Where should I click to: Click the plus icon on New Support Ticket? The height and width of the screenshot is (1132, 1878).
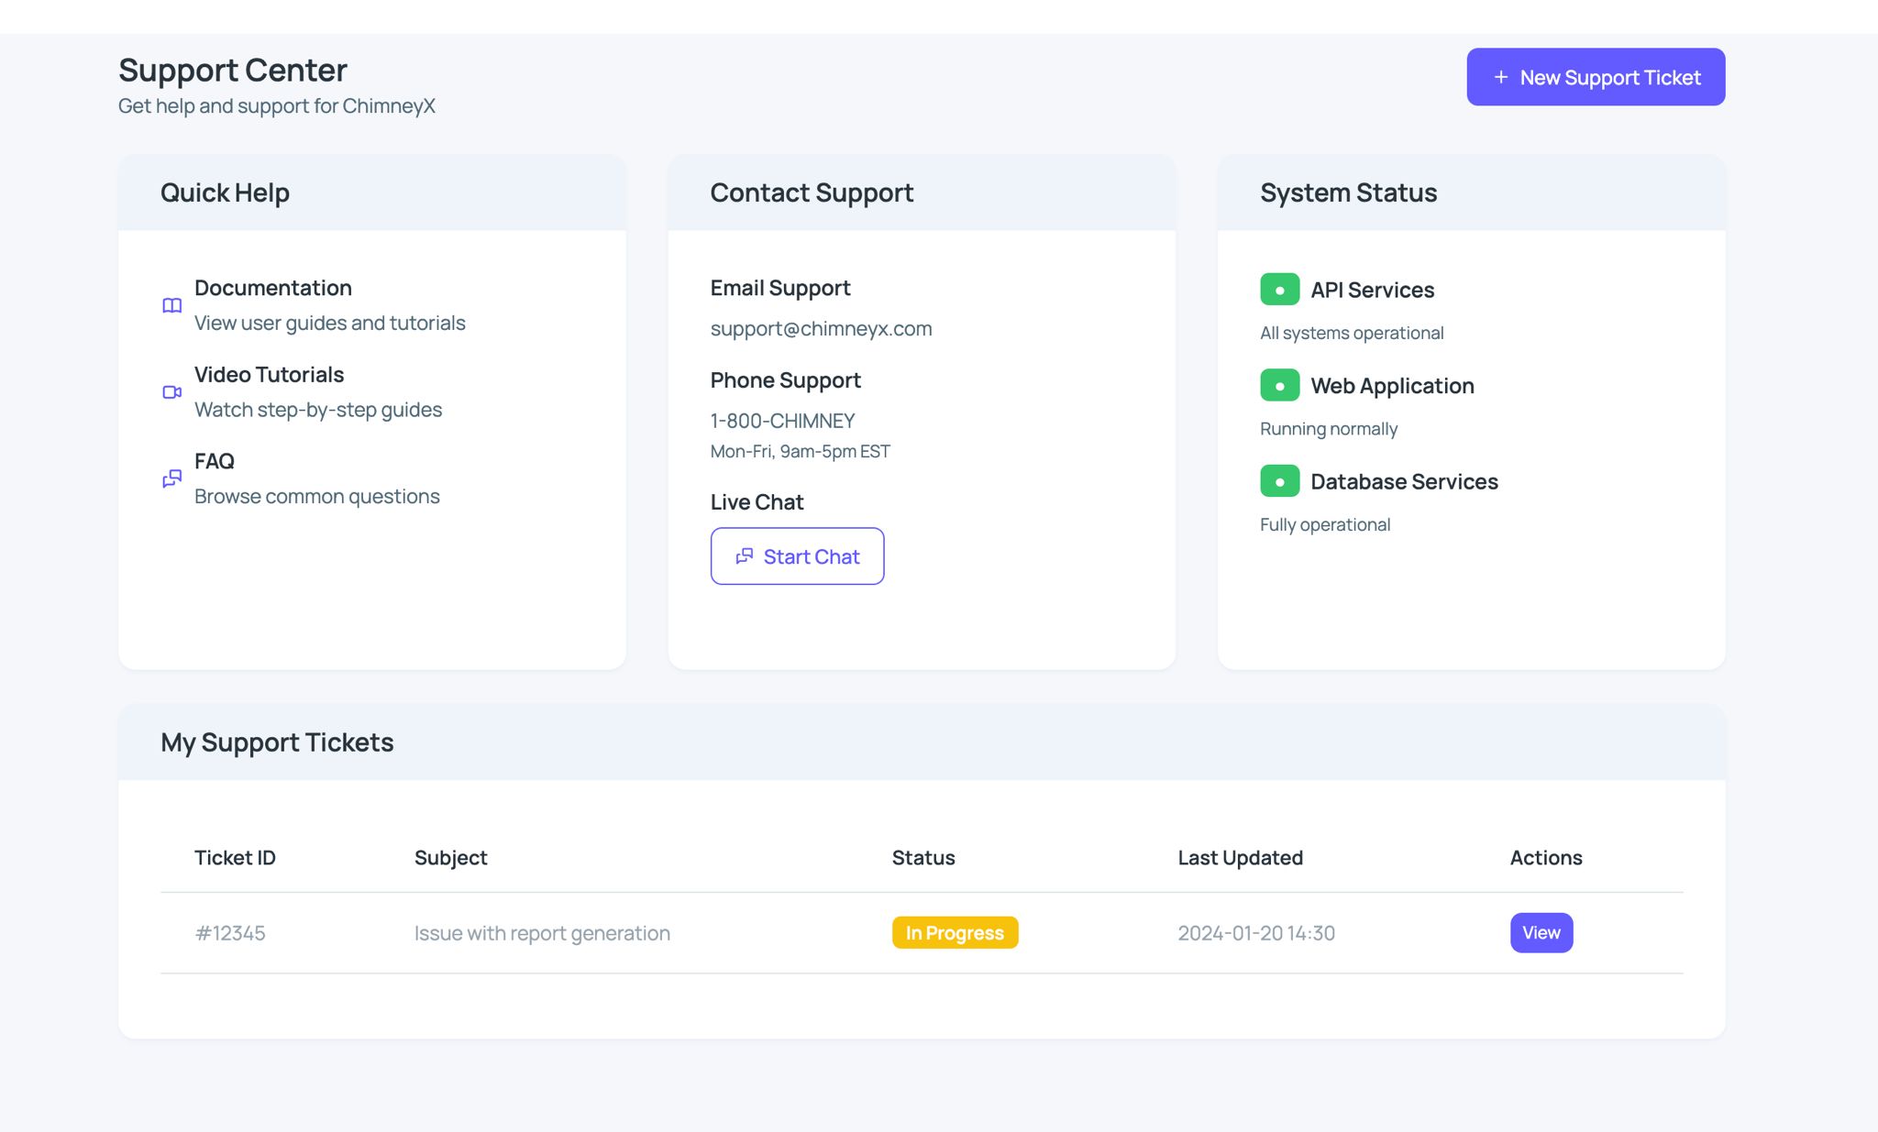tap(1500, 78)
